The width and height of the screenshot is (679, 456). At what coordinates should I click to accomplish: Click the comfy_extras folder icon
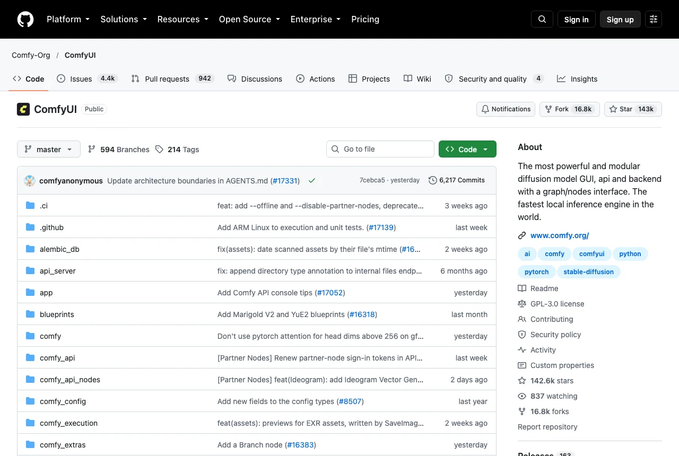(30, 445)
